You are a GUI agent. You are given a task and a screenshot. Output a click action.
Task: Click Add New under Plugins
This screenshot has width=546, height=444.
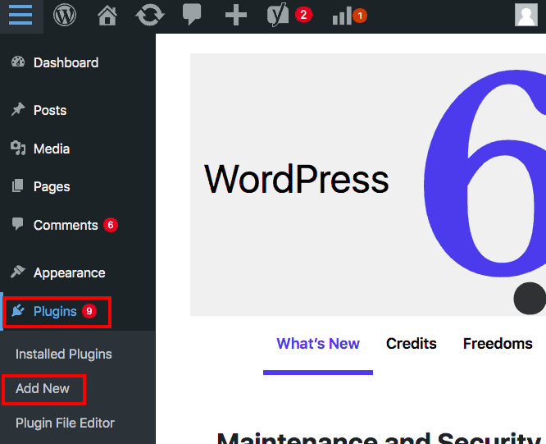coord(43,388)
